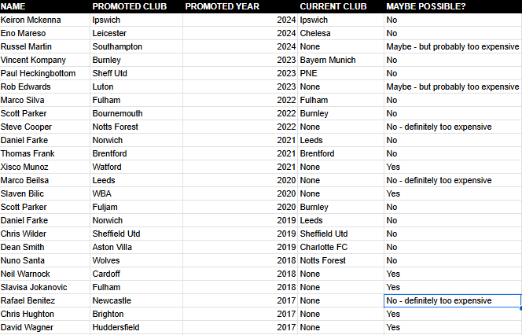Select the PROMOTED YEAR header cell
Screen dimensions: 522x335
240,6
